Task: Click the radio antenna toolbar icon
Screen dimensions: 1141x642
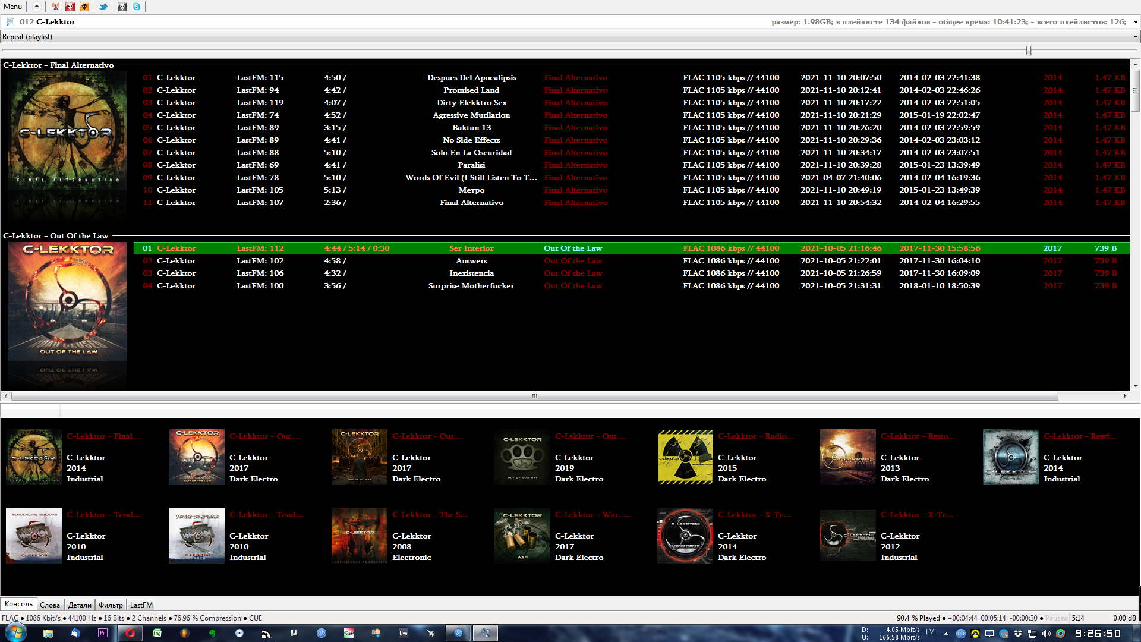Action: [x=55, y=7]
